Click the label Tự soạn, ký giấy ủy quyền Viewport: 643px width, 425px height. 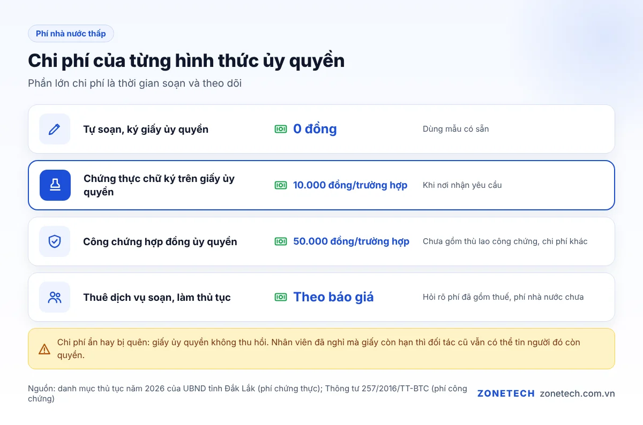[x=146, y=130]
